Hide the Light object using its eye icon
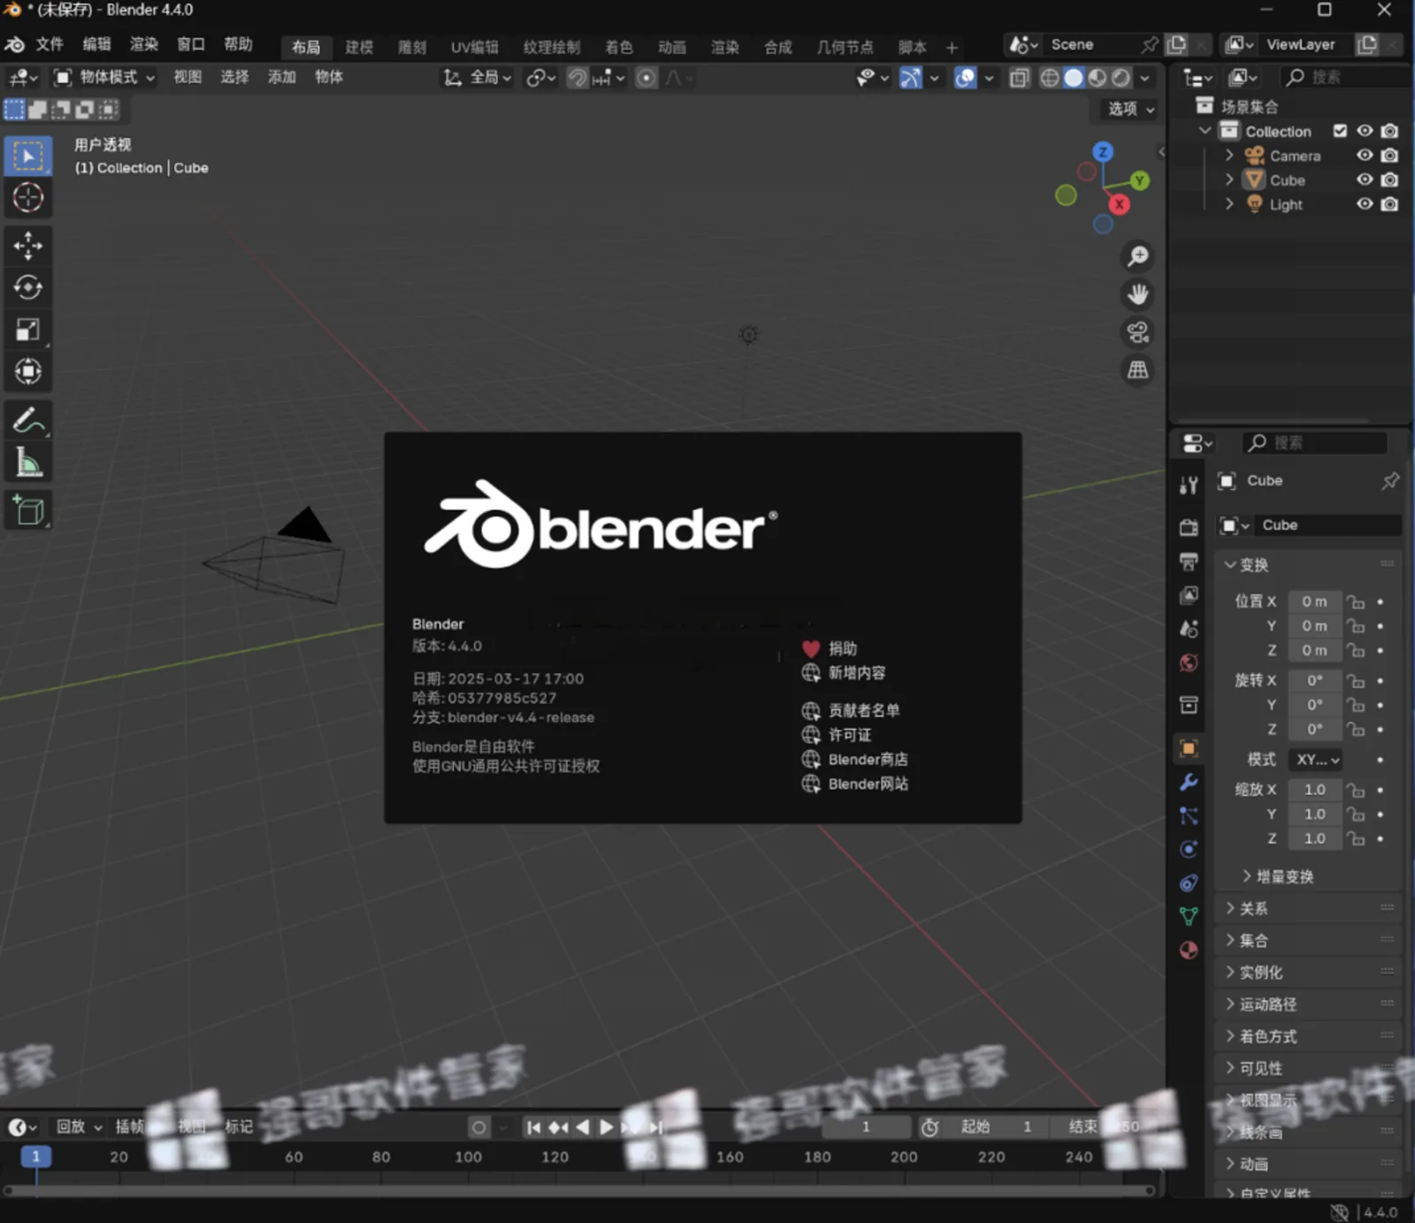Viewport: 1415px width, 1223px height. pyautogui.click(x=1365, y=204)
